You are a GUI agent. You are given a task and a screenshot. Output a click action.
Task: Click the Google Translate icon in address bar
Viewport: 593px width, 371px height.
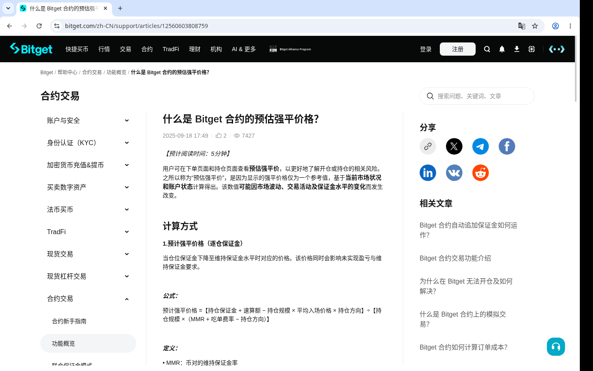(x=522, y=26)
